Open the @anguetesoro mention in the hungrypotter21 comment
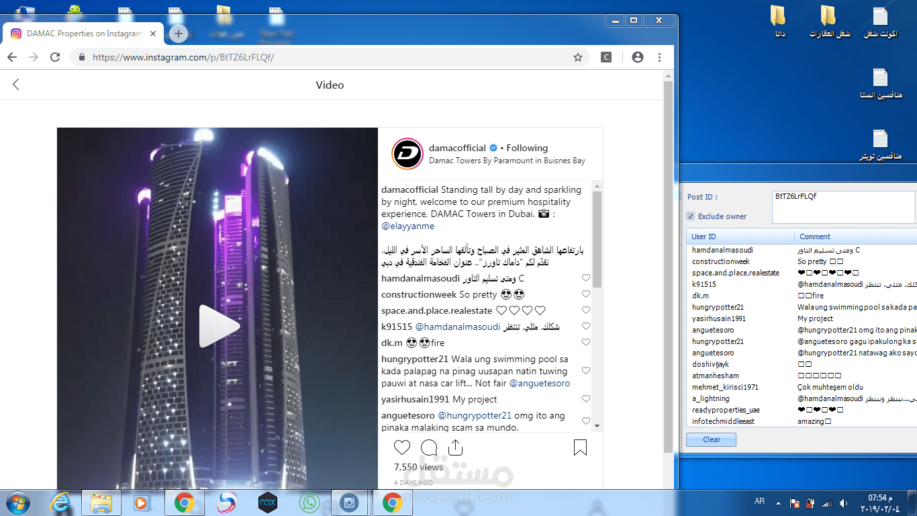This screenshot has height=516, width=917. 540,383
